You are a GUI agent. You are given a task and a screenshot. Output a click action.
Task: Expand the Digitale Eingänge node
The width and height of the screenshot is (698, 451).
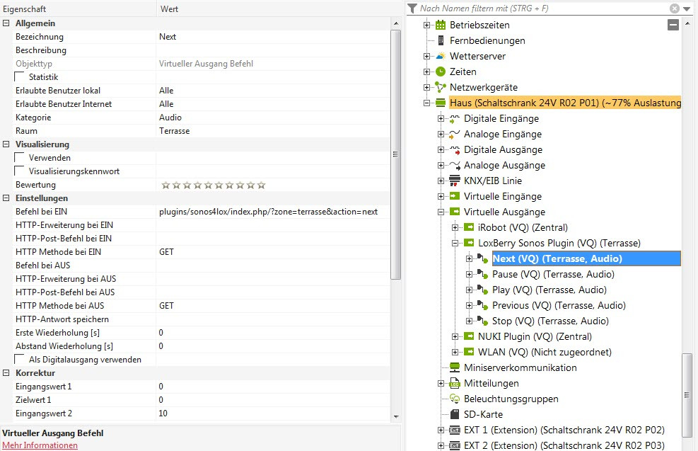441,118
